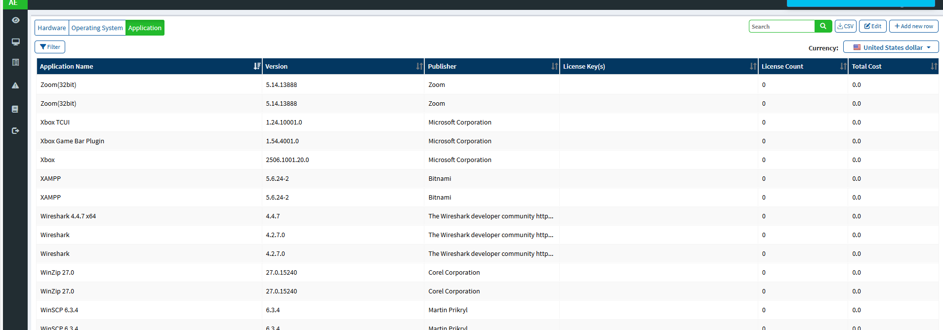Switch to the Hardware tab
Screen dimensions: 943x330
(52, 28)
